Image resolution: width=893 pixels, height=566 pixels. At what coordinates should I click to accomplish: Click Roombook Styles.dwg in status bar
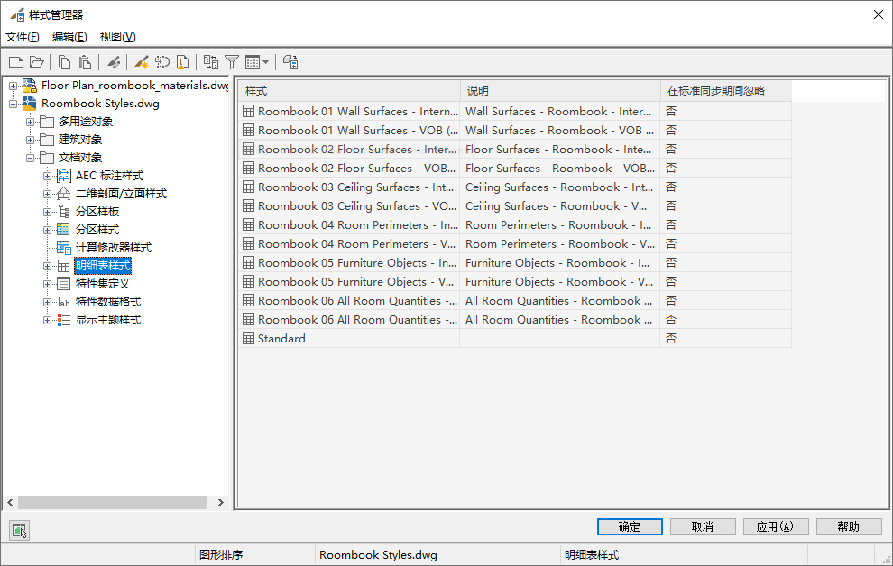(x=378, y=555)
